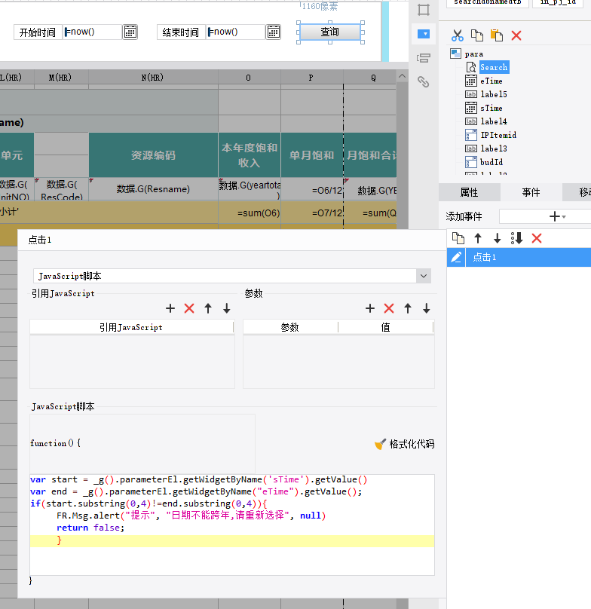This screenshot has height=609, width=591.
Task: Click the 格式化代码 broom icon
Action: click(380, 444)
